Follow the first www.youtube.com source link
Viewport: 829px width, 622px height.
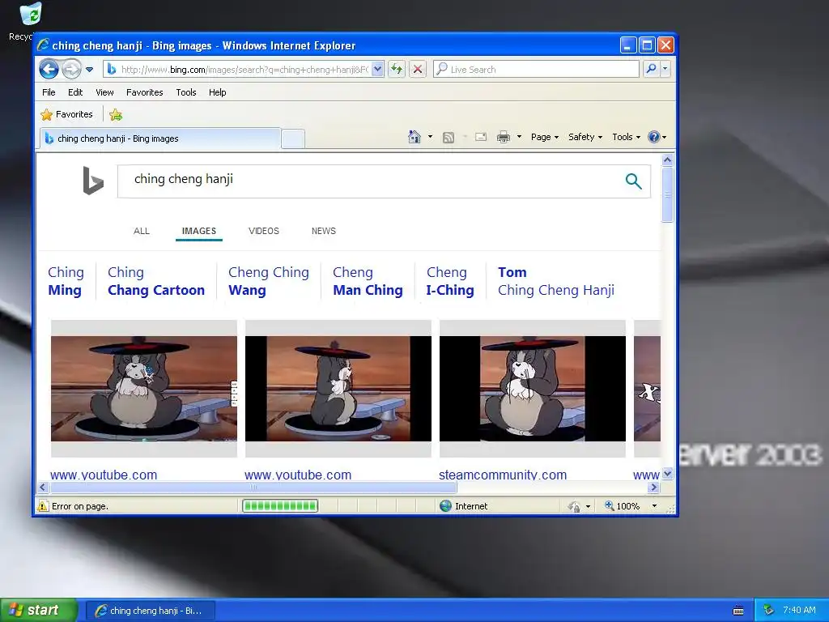click(x=104, y=475)
